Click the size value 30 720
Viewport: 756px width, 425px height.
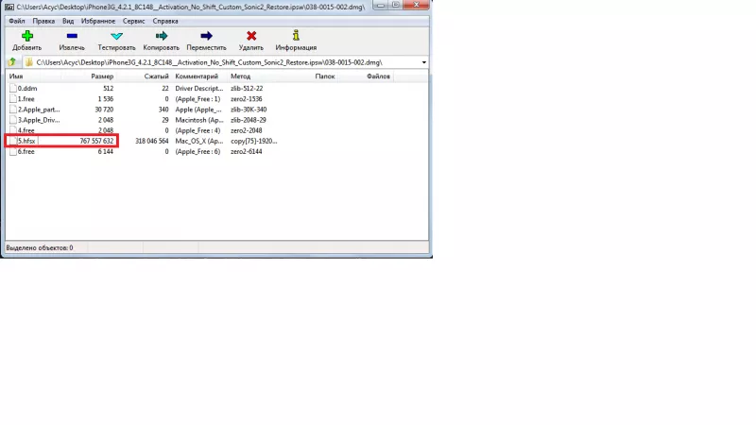point(104,110)
